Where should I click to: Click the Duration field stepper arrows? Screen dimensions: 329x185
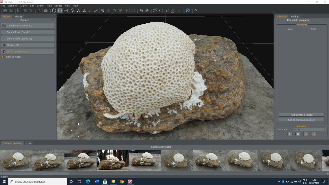click(x=324, y=129)
